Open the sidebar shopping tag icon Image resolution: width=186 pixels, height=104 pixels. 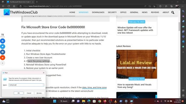[183, 21]
